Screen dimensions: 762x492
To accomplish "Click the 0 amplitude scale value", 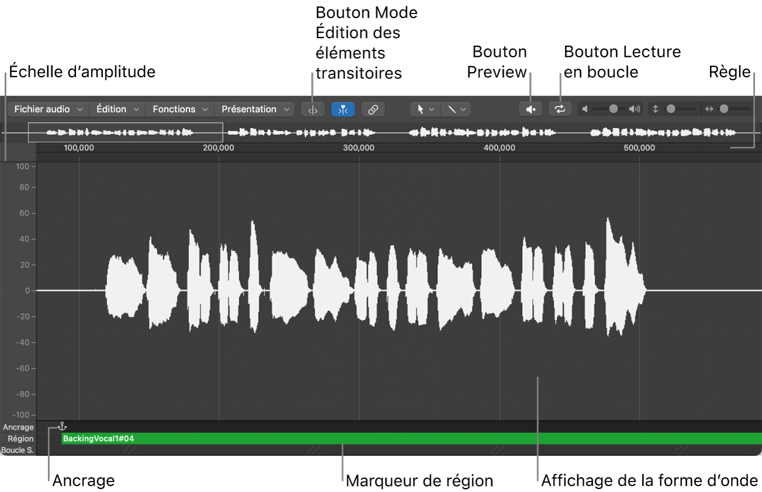I will pos(27,291).
